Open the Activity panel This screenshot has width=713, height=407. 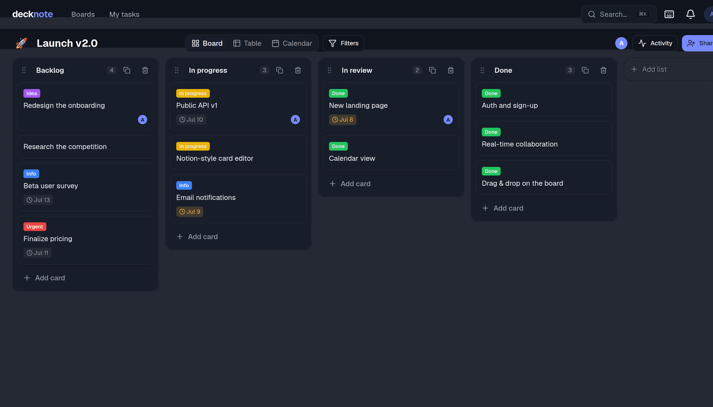(x=655, y=43)
